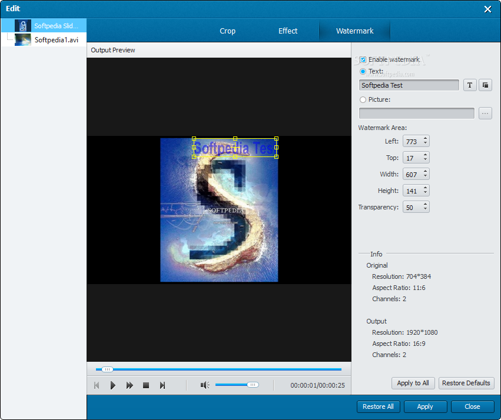Image resolution: width=501 pixels, height=420 pixels.
Task: Click the 'Aspect Ratio: 11:6' text
Action: tap(399, 288)
